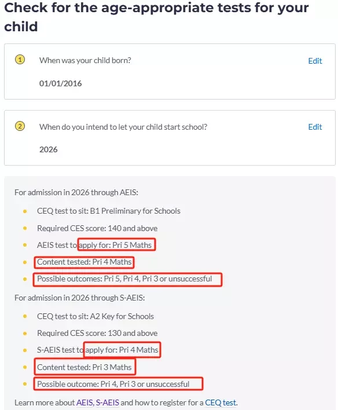Click 'For admission in 2026 through S-AEIS' heading

click(80, 298)
